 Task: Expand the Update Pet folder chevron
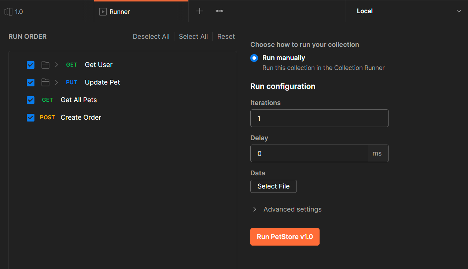[56, 82]
